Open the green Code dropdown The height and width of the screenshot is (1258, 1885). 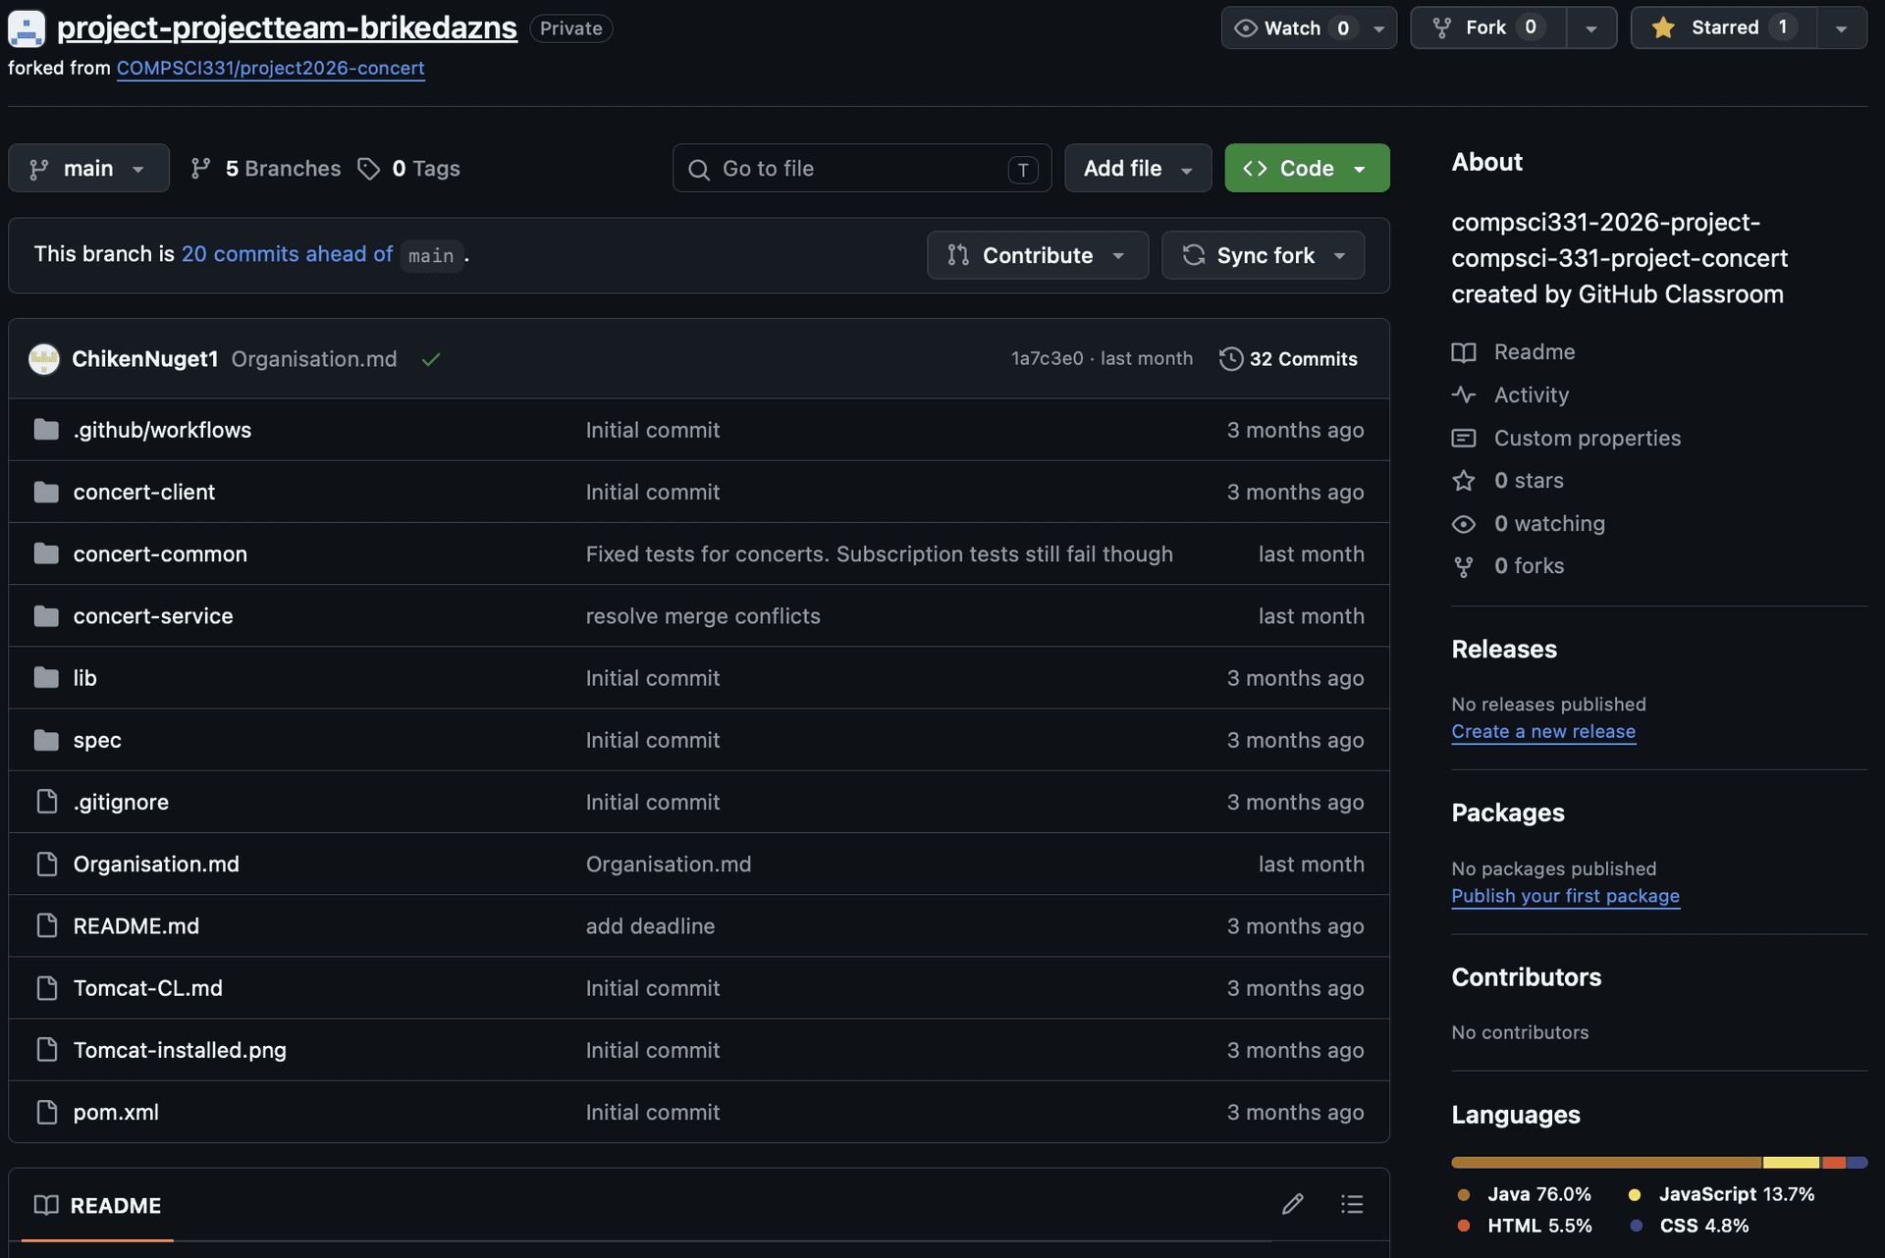[x=1307, y=168]
